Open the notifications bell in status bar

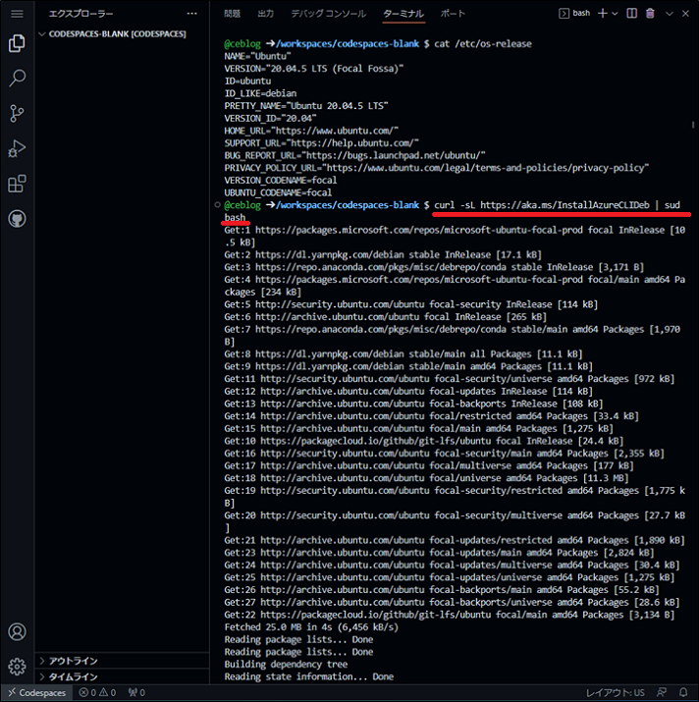click(x=683, y=692)
